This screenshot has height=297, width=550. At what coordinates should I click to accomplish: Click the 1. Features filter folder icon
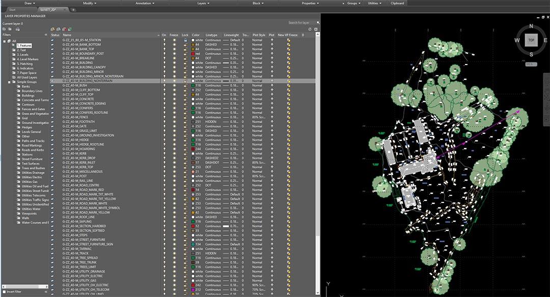click(x=14, y=46)
